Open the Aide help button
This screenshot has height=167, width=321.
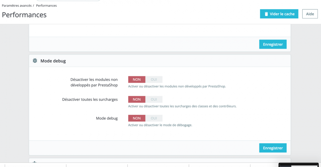(x=310, y=14)
